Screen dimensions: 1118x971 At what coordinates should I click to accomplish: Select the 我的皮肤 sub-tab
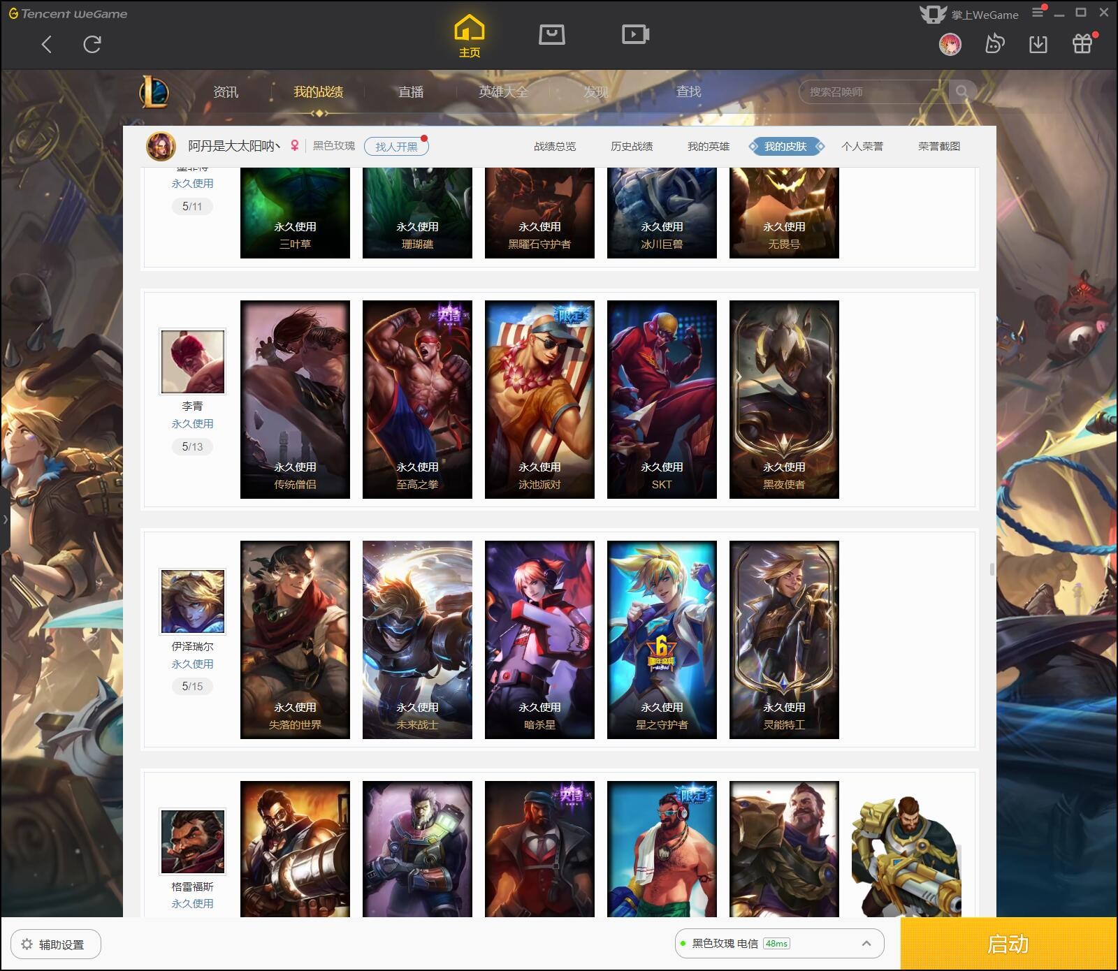tap(785, 146)
